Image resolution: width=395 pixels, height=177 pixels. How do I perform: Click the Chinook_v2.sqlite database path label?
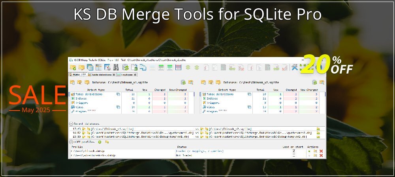[259, 82]
